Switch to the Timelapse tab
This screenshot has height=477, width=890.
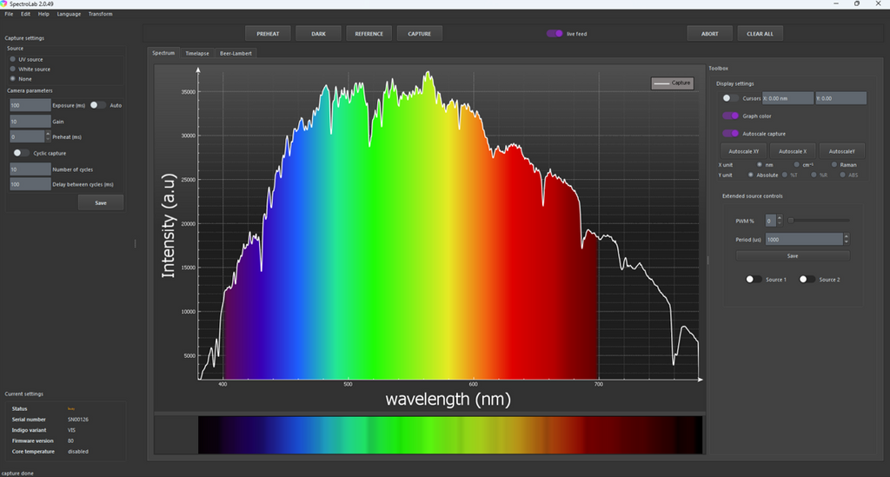click(197, 53)
